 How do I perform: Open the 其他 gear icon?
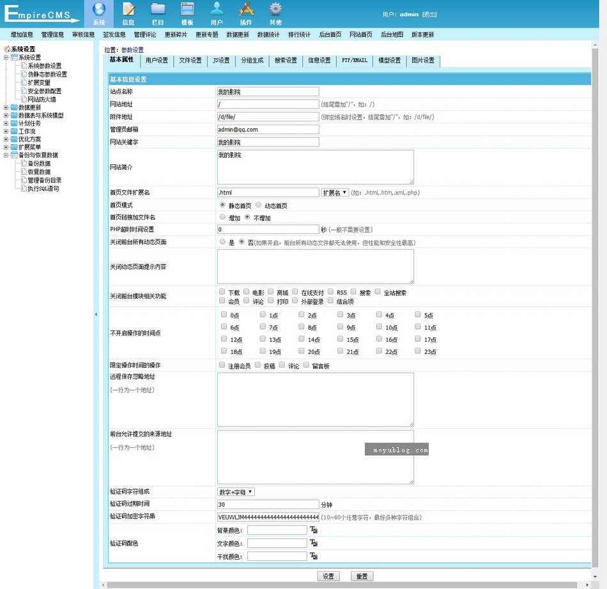pyautogui.click(x=275, y=10)
